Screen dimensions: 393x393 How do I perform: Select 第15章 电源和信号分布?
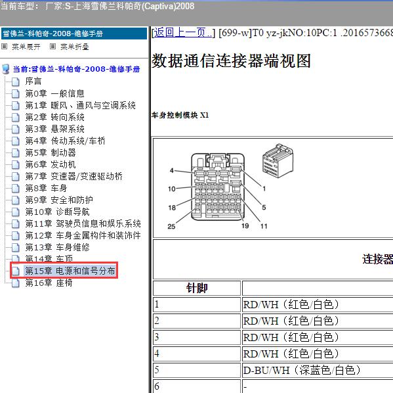pos(70,271)
